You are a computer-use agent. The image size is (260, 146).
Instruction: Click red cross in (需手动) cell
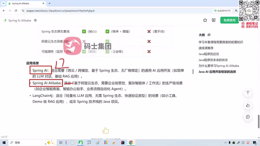point(149,32)
